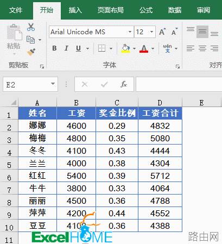Open the 公式 ribbon tab
The width and height of the screenshot is (222, 244).
click(146, 10)
